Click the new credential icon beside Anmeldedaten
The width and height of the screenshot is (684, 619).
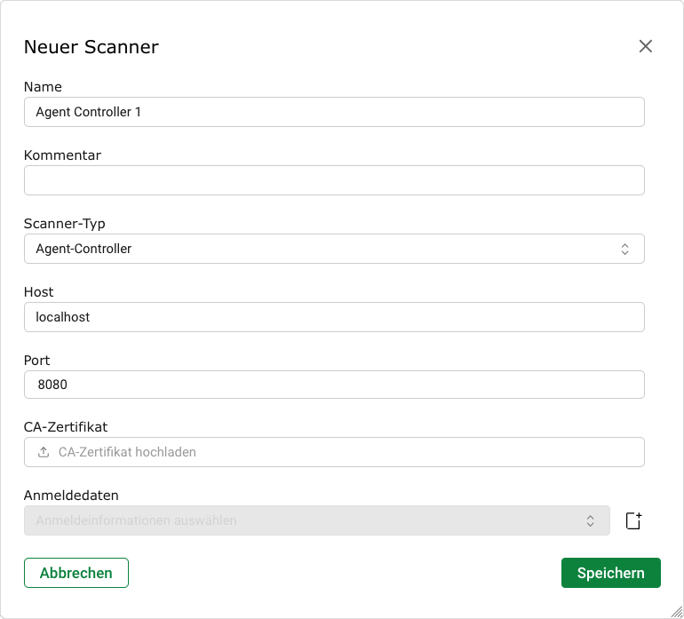click(633, 521)
